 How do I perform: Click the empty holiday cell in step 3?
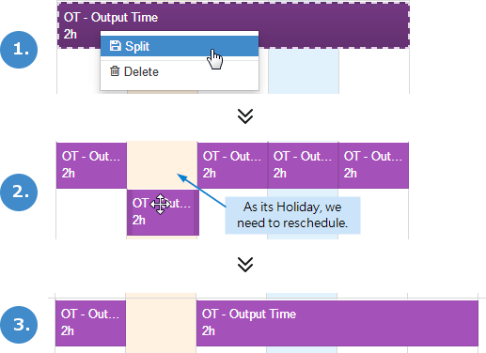(161, 323)
